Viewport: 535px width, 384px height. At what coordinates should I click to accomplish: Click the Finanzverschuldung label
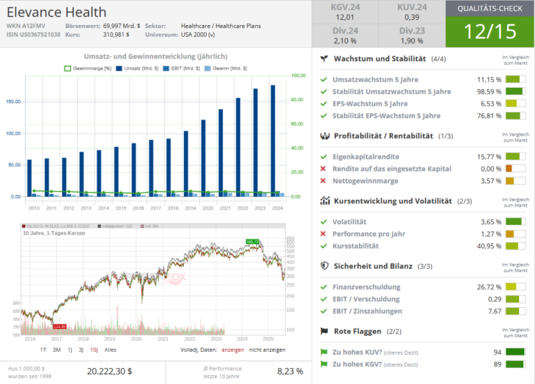(x=366, y=287)
